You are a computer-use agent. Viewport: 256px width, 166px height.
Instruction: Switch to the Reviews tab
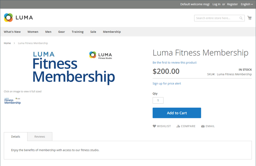pyautogui.click(x=40, y=137)
